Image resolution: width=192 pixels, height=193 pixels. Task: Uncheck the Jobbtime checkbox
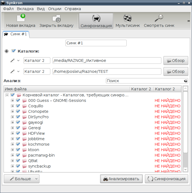pos(18,139)
